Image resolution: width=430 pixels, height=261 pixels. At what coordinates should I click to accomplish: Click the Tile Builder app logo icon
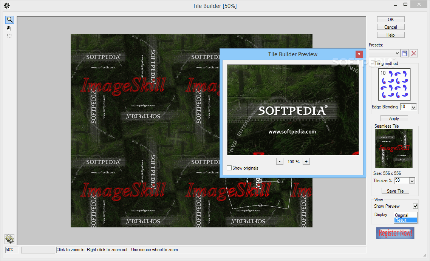(7, 6)
